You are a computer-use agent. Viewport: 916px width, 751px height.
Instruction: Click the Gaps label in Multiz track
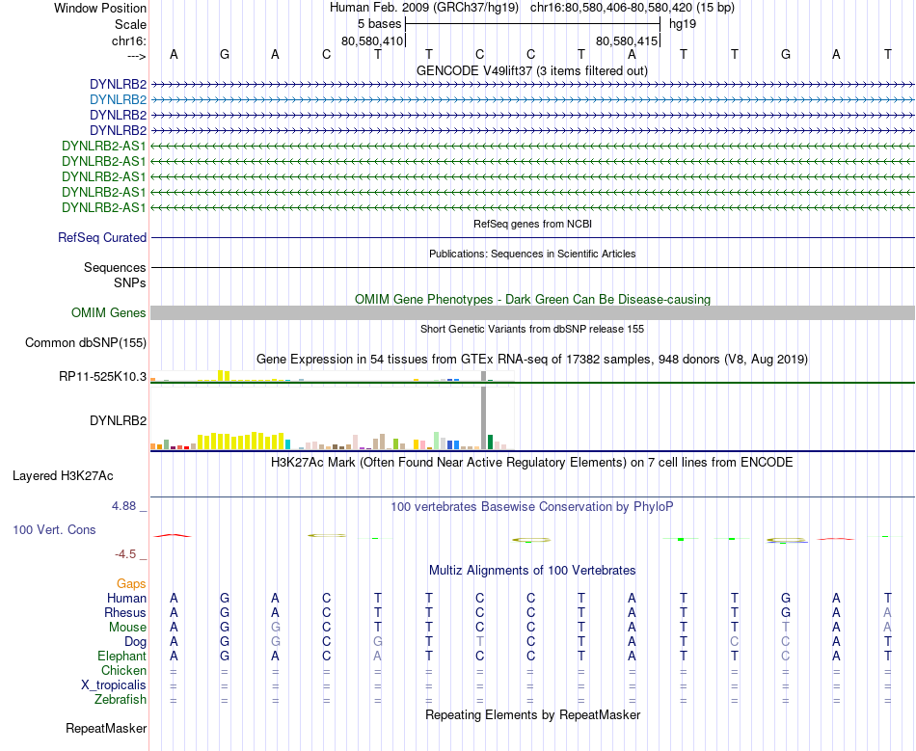click(x=131, y=584)
